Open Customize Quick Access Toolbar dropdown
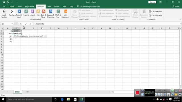 coord(17,2)
